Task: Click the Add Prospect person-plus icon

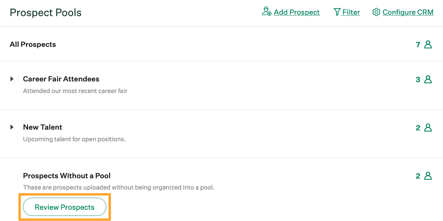Action: coord(266,12)
